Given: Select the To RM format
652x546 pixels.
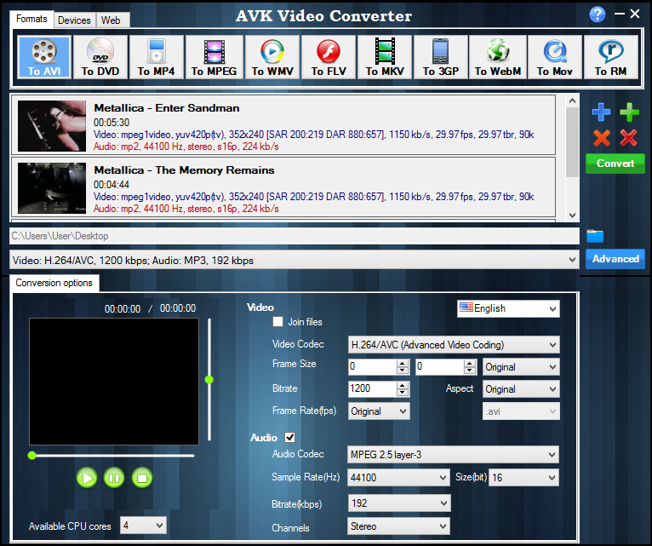Looking at the screenshot, I should pos(611,57).
